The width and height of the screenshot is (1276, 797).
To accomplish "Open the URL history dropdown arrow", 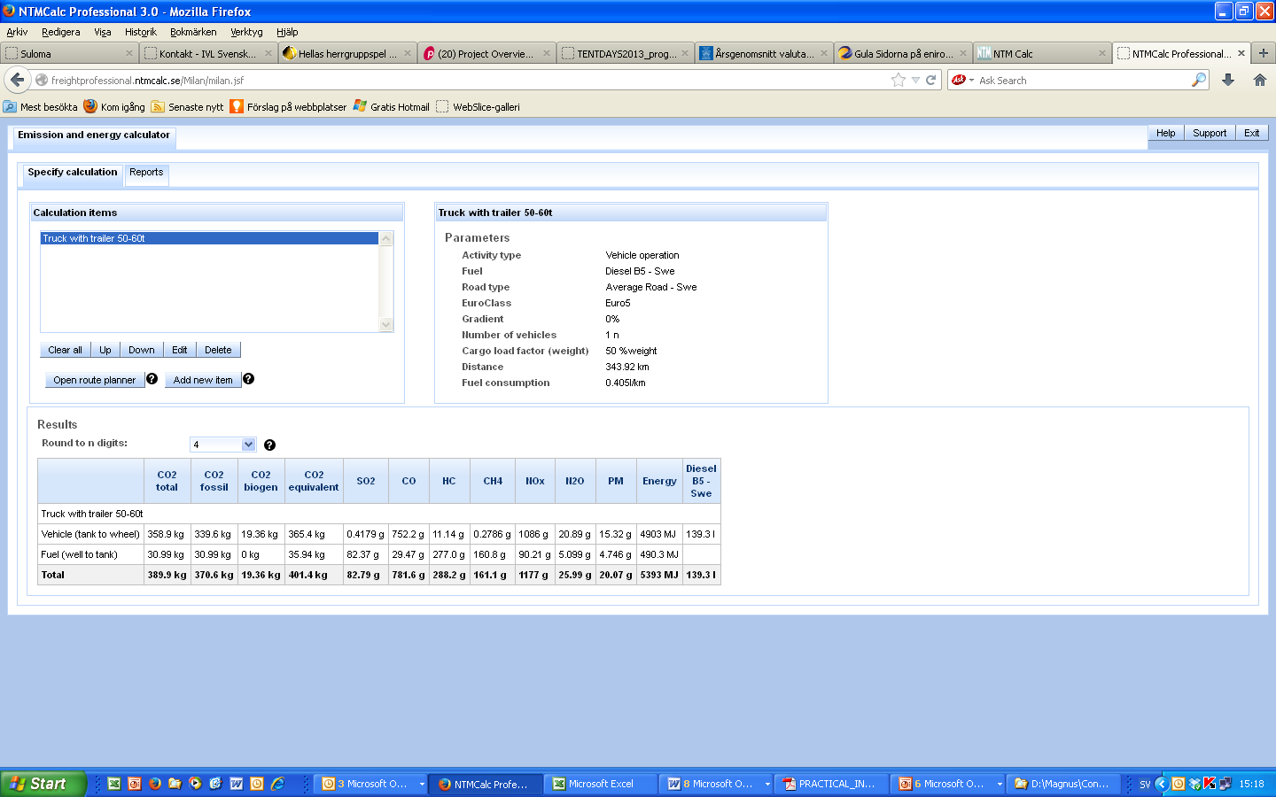I will pos(915,80).
